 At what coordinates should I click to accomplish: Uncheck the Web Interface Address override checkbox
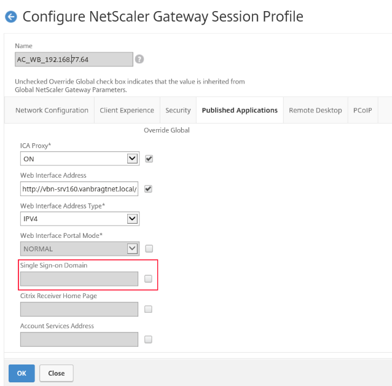[x=148, y=189]
